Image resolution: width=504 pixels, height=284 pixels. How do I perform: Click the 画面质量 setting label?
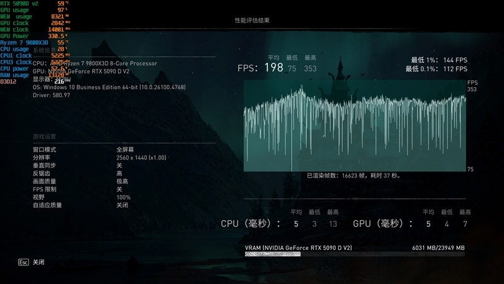(x=44, y=181)
